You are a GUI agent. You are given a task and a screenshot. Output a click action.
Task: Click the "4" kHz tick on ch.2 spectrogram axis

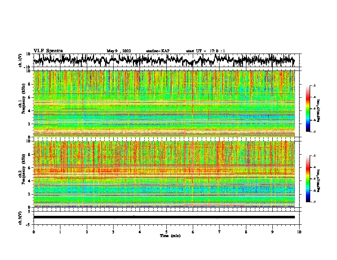coord(30,181)
